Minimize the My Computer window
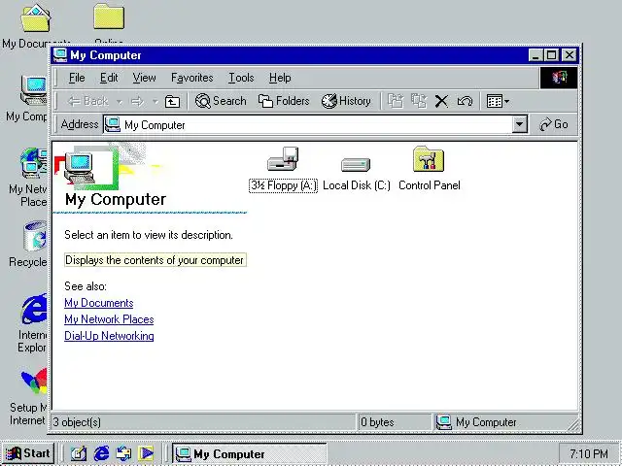Screen dimensions: 622x466 536,55
